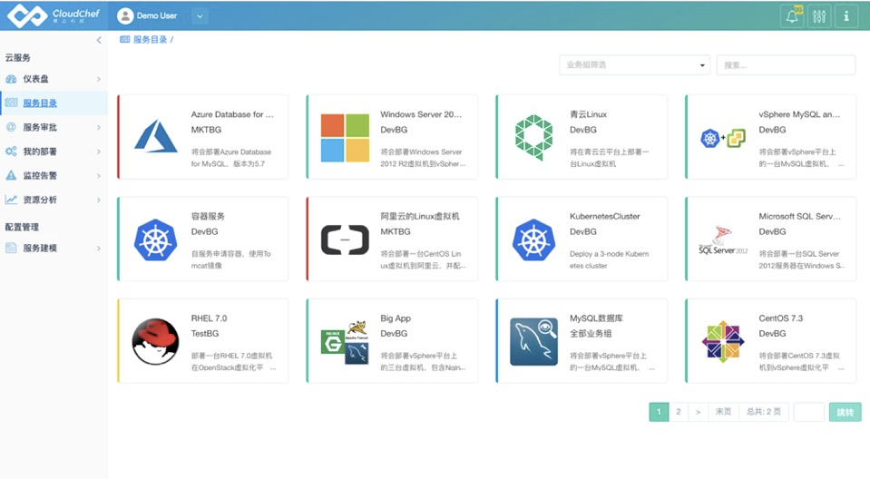Viewport: 870px width, 479px height.
Task: Expand the 服务建模 arrow
Action: point(99,248)
